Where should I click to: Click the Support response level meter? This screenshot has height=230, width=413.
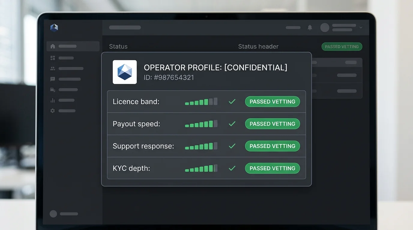[x=201, y=146]
